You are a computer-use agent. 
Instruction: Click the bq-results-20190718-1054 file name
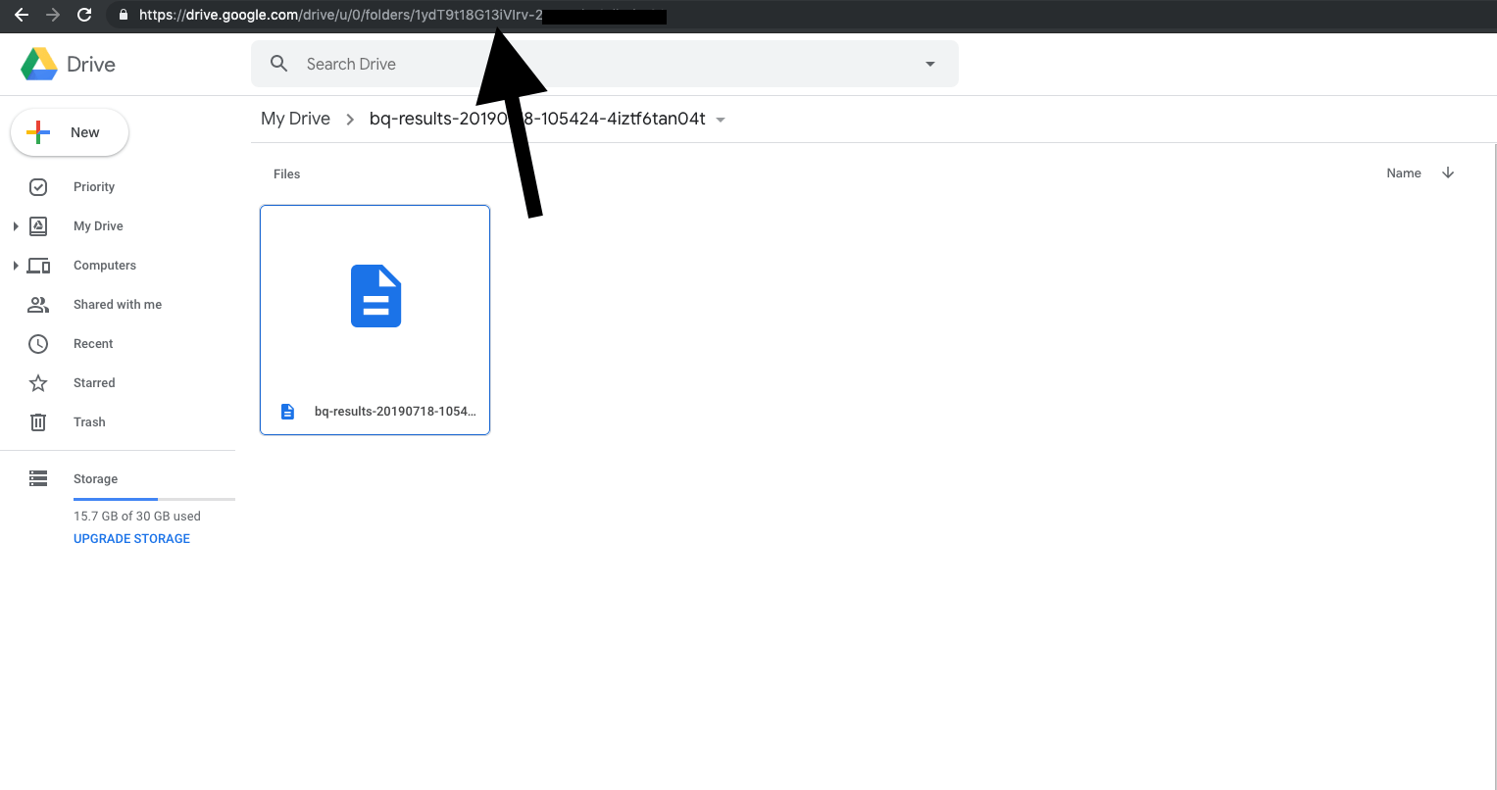(395, 412)
